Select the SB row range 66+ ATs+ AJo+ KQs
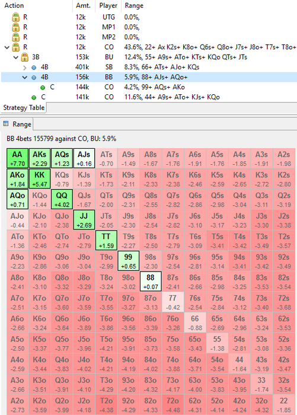This screenshot has height=415, width=297. [170, 67]
